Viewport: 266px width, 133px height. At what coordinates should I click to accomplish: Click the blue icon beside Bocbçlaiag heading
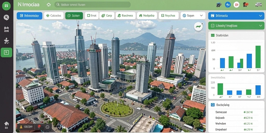coord(212,105)
